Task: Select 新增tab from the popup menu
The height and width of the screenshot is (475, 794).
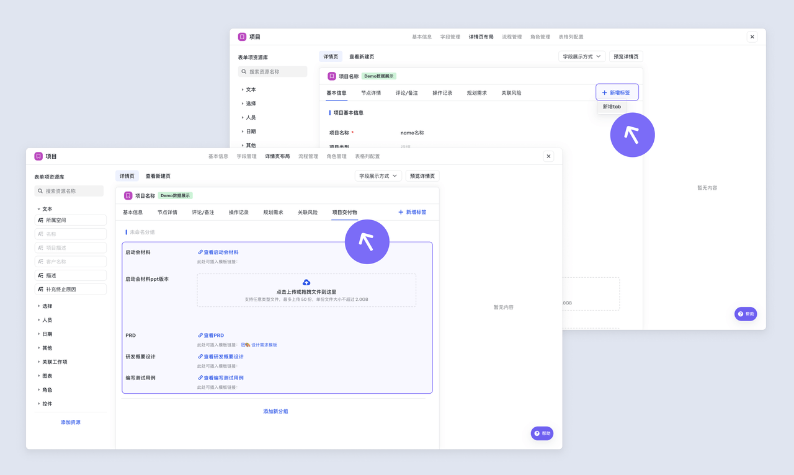Action: (612, 107)
